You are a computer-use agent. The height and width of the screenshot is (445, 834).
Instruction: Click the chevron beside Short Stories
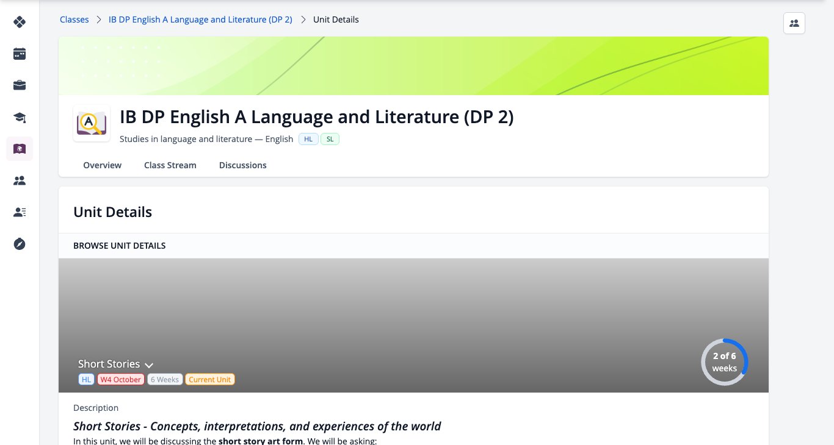(x=149, y=365)
